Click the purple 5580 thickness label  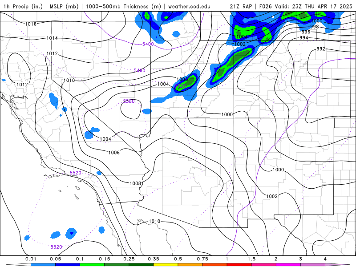(x=129, y=101)
